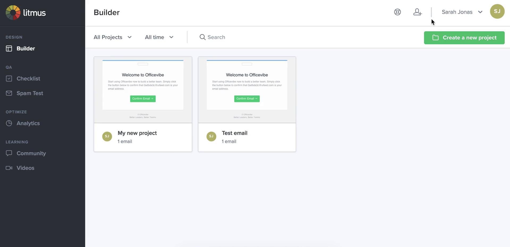The height and width of the screenshot is (247, 510).
Task: Expand the All Projects dropdown
Action: pos(112,37)
